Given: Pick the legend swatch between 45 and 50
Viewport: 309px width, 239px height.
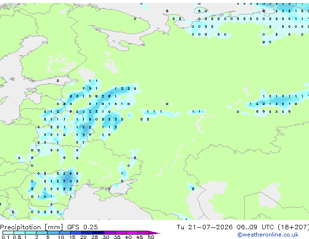Looking at the screenshot, I should pos(143,233).
